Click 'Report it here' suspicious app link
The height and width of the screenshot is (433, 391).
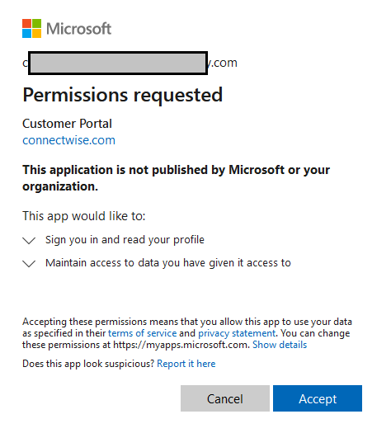(x=186, y=364)
